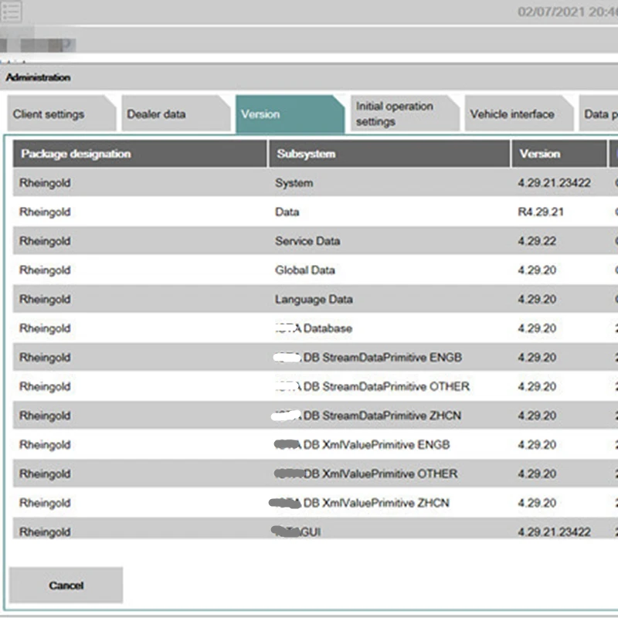Click the Version column header
The height and width of the screenshot is (618, 618).
coord(559,154)
